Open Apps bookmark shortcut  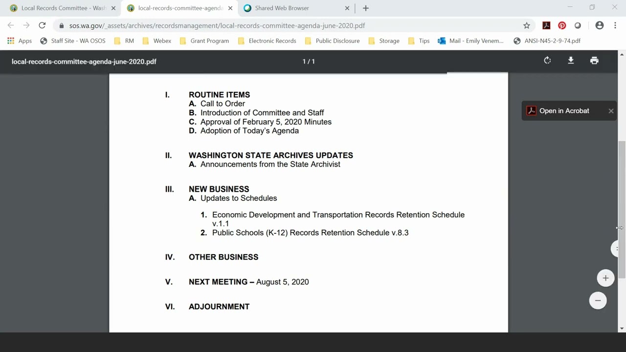[x=20, y=41]
